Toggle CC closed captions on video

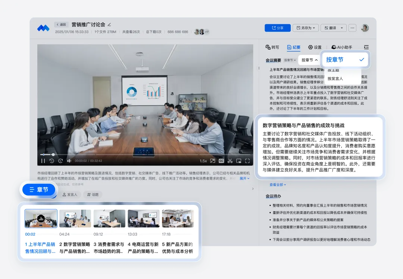coord(221,161)
